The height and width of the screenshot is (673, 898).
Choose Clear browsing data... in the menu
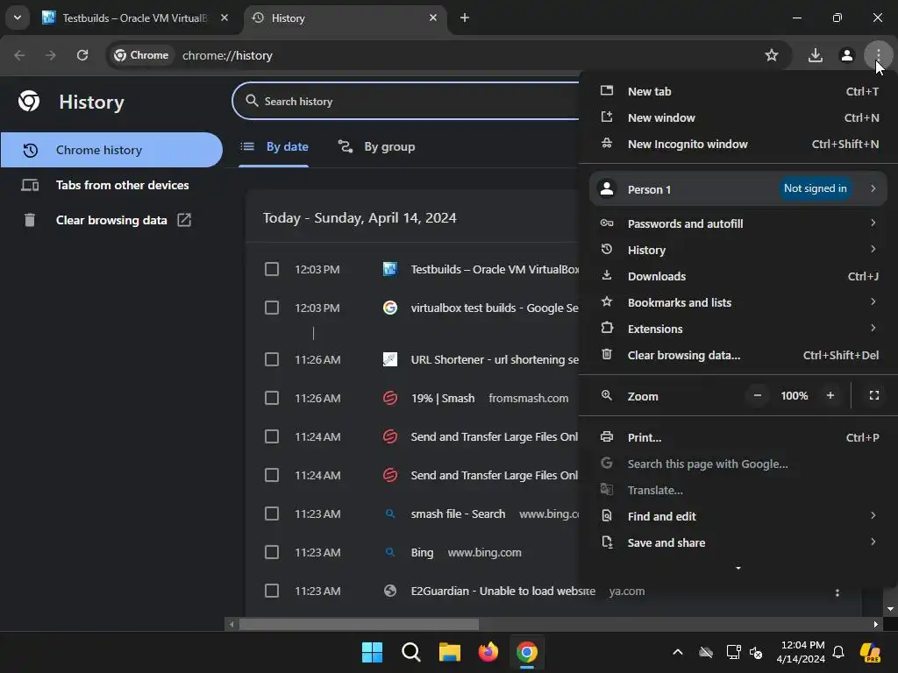click(x=738, y=356)
